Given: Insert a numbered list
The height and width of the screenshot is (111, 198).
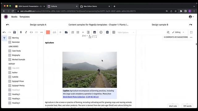Looking at the screenshot, I should (73, 32).
